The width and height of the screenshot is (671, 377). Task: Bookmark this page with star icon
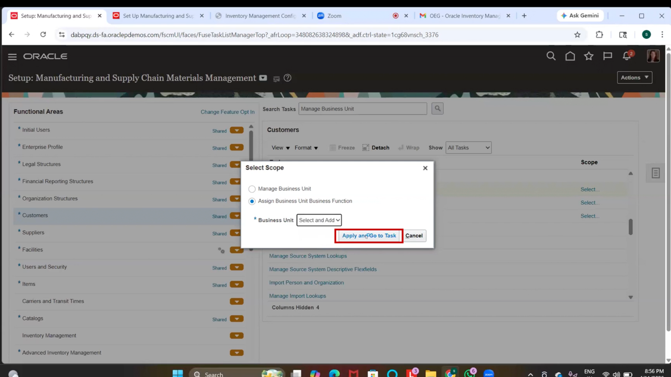(577, 35)
